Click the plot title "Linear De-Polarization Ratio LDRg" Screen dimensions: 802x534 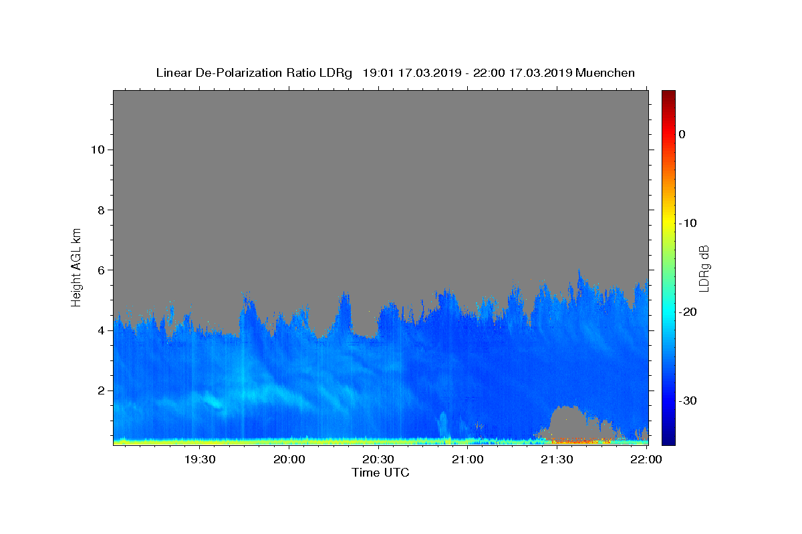coord(254,73)
